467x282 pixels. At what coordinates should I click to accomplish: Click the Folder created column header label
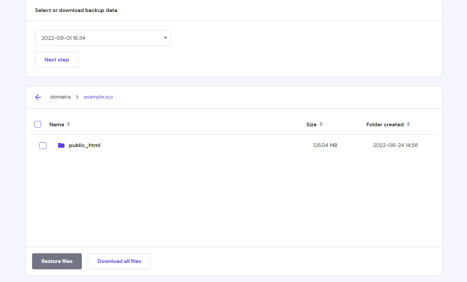pyautogui.click(x=385, y=125)
